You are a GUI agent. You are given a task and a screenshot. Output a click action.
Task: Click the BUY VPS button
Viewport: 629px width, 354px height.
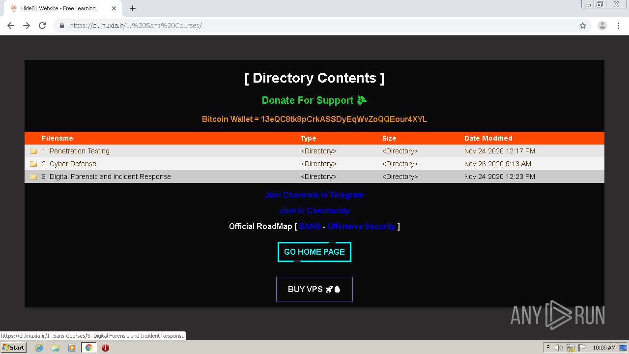(x=314, y=289)
